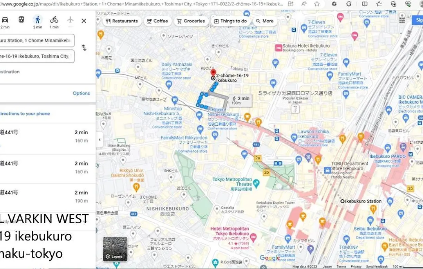Open the Privacy link
The height and width of the screenshot is (269, 423).
tap(356, 267)
